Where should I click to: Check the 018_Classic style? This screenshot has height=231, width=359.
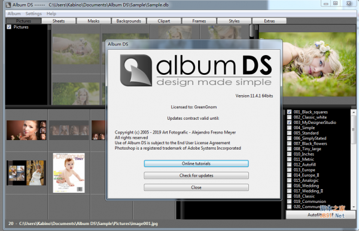pyautogui.click(x=290, y=196)
